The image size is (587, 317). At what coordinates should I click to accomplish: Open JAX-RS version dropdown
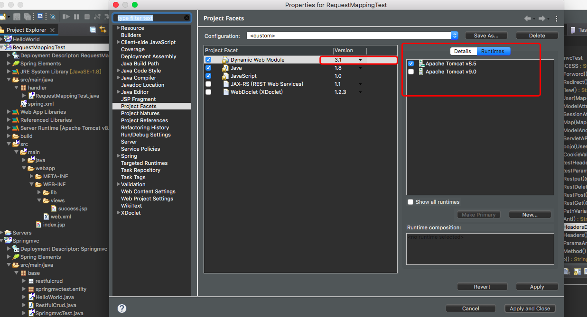[361, 84]
